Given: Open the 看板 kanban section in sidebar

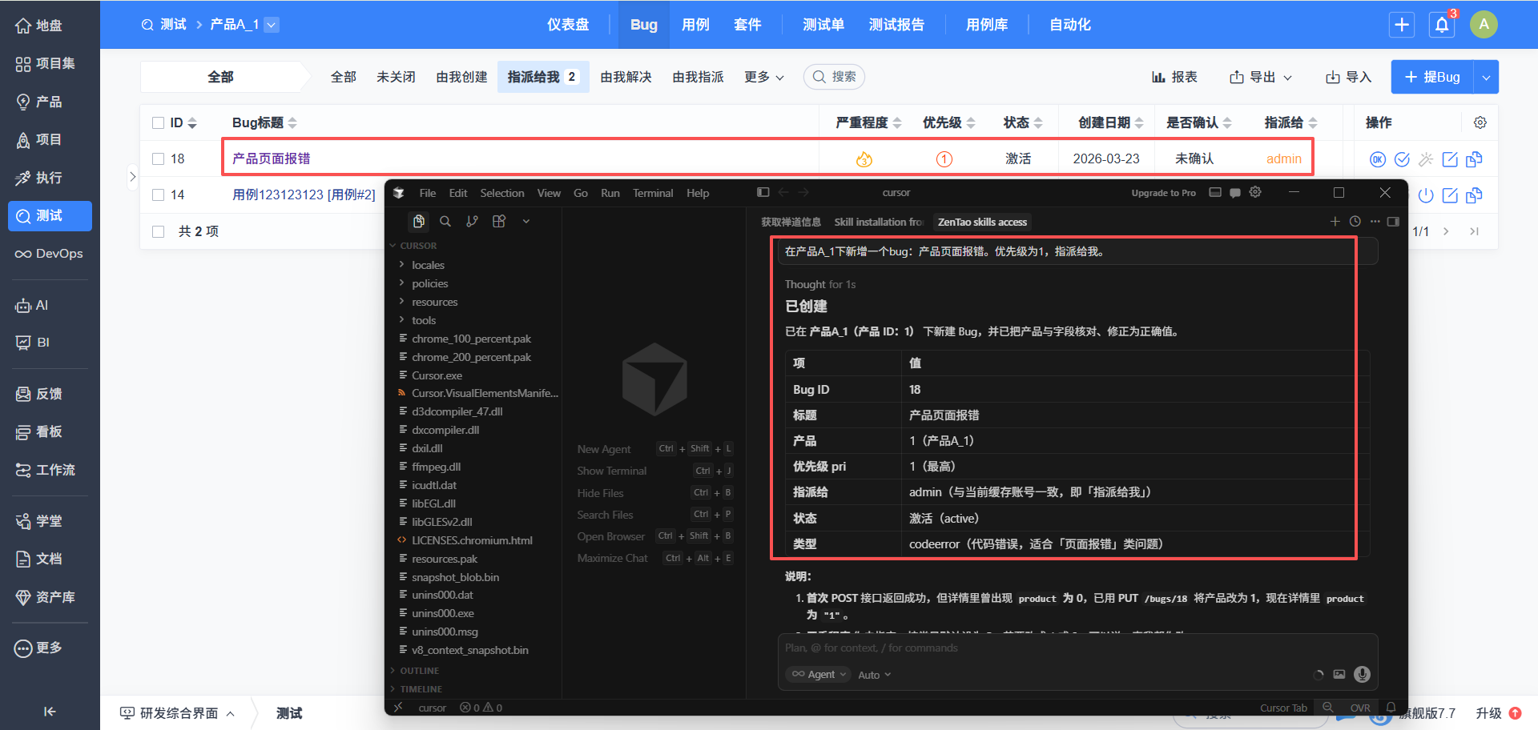Looking at the screenshot, I should [50, 432].
